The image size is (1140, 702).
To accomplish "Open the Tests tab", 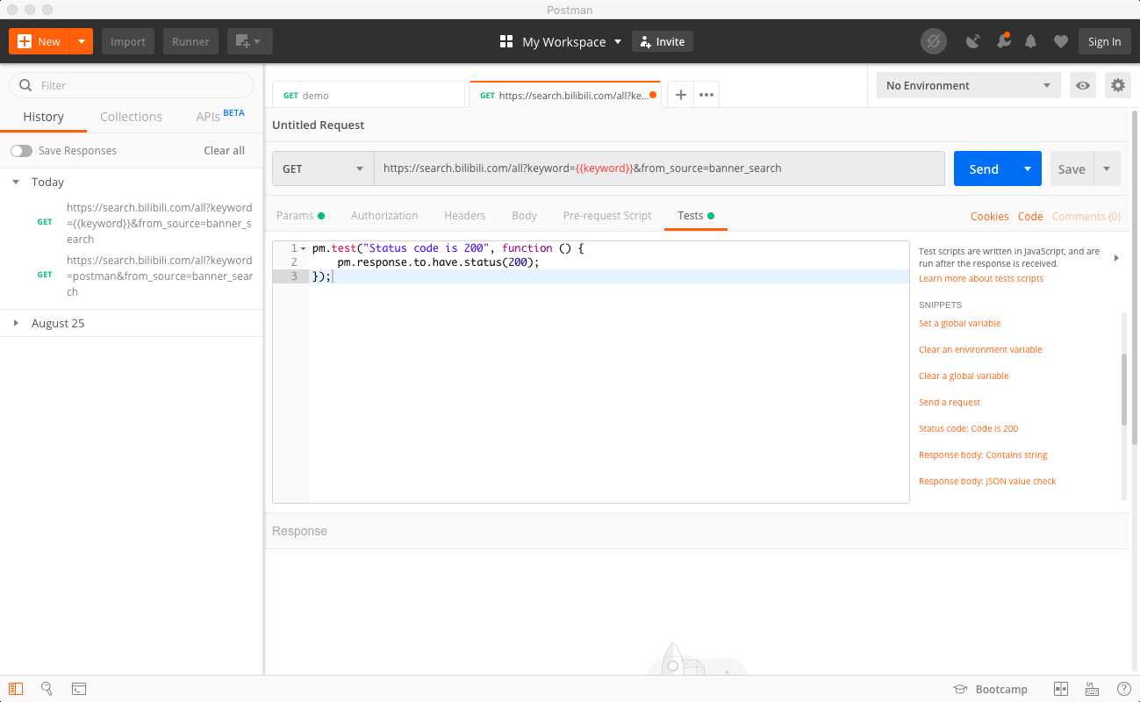I will pos(696,215).
